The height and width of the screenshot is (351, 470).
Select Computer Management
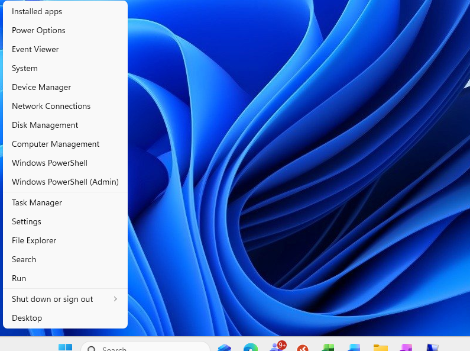(65, 144)
